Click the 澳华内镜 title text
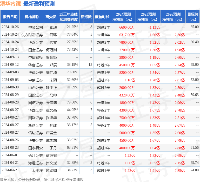 10,4
